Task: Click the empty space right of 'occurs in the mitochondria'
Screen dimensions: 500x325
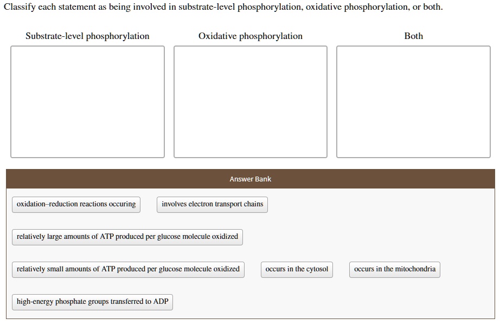Action: (466, 269)
